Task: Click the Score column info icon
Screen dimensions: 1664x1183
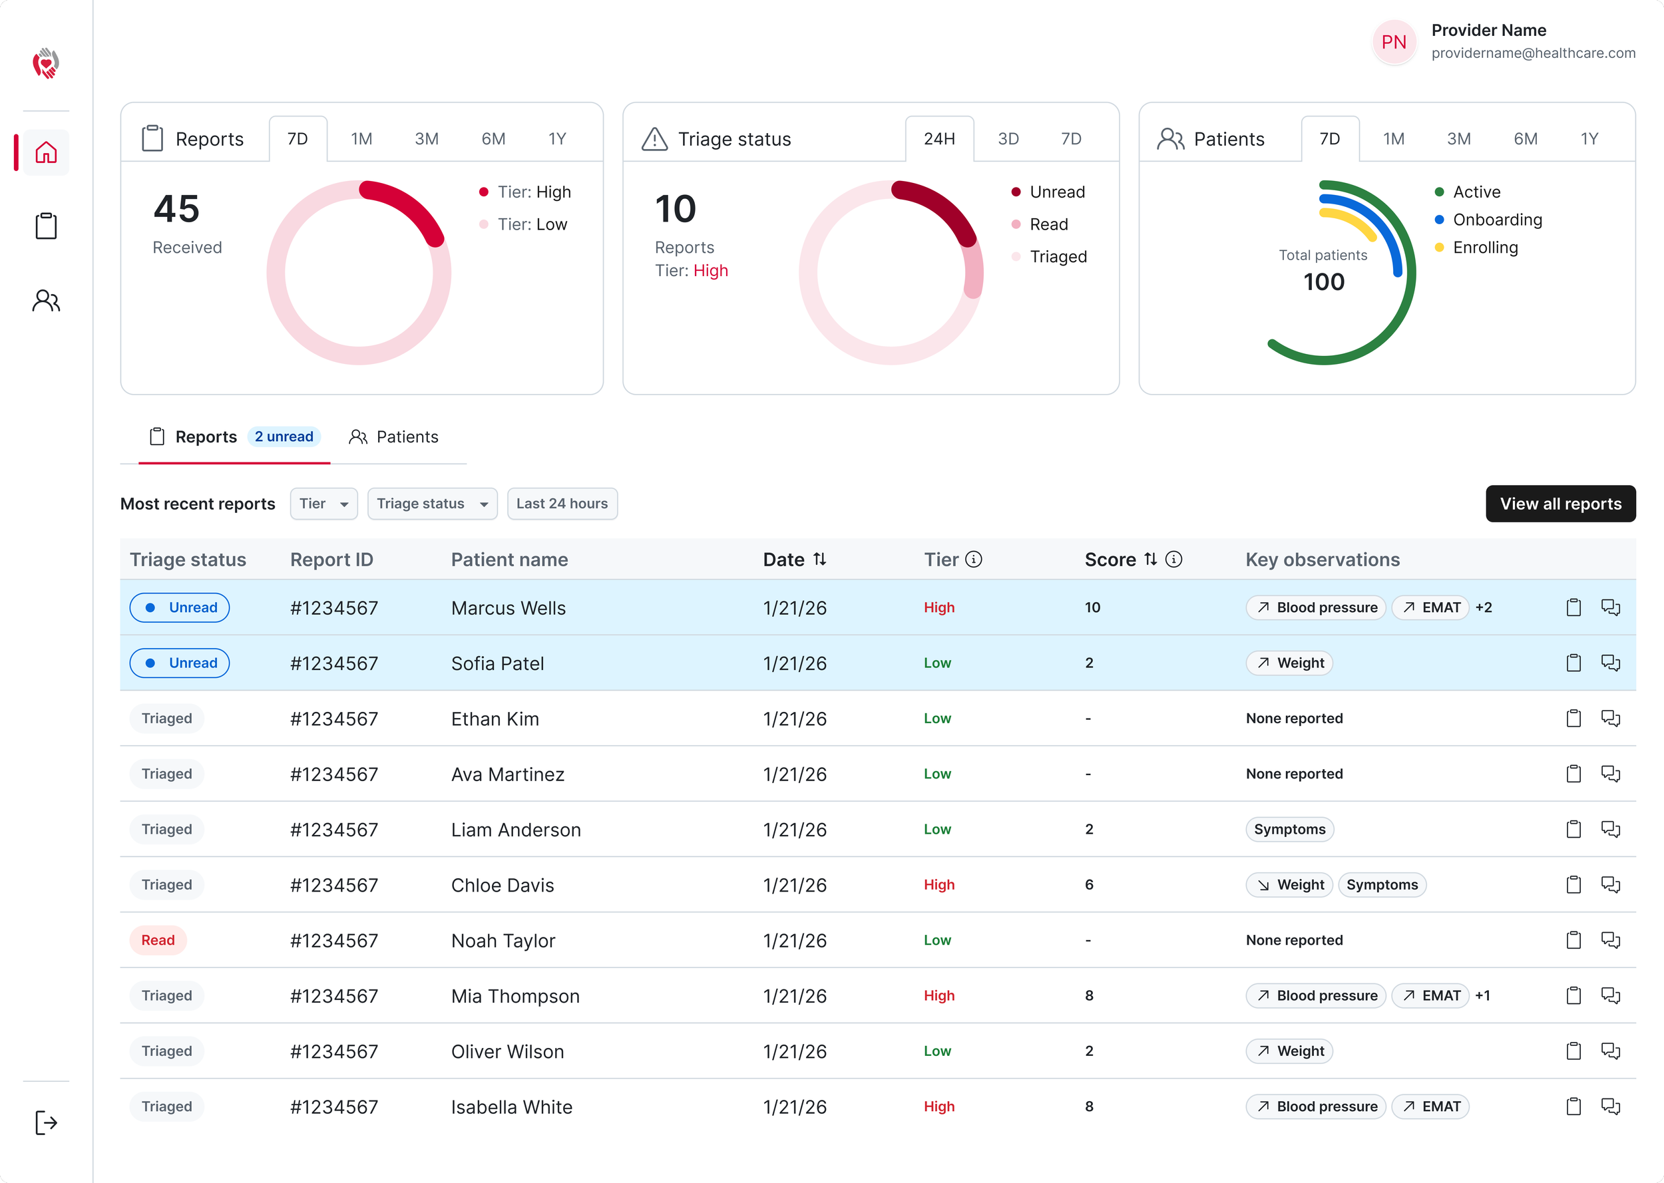Action: [x=1173, y=560]
